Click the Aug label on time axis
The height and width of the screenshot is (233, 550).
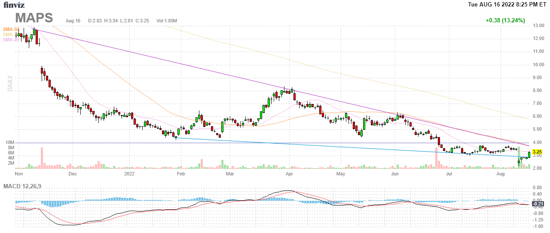501,174
